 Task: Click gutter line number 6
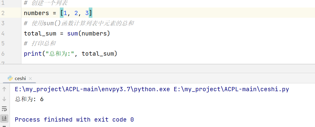(3, 54)
